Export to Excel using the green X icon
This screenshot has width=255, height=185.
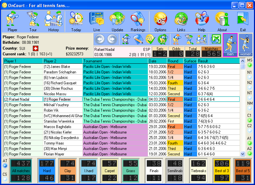point(216,39)
